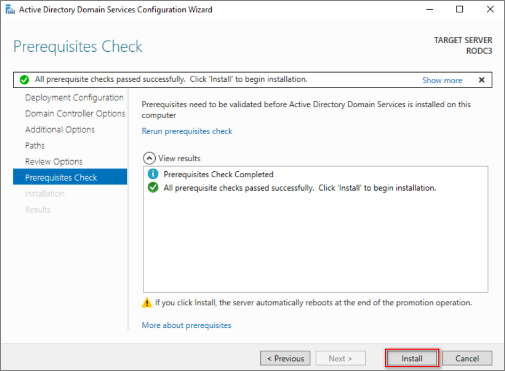505x371 pixels.
Task: Click the Results step in sidebar
Action: pos(38,209)
